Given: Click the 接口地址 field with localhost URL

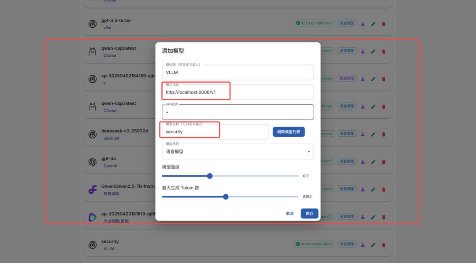Looking at the screenshot, I should click(238, 92).
